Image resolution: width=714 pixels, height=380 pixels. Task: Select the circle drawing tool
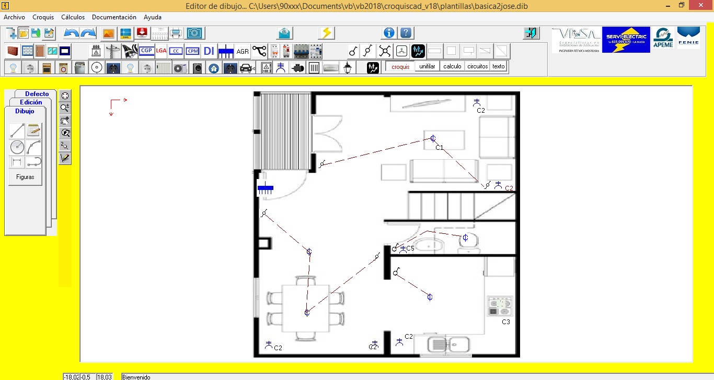[x=17, y=147]
